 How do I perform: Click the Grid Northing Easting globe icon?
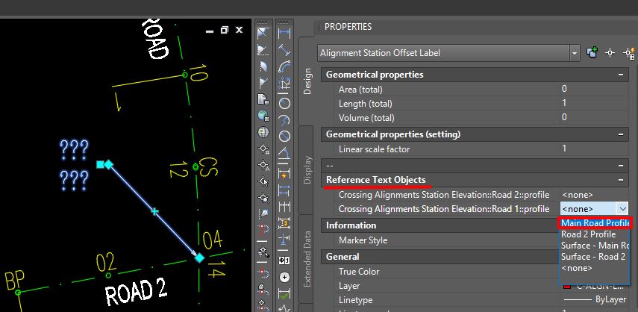pyautogui.click(x=263, y=116)
